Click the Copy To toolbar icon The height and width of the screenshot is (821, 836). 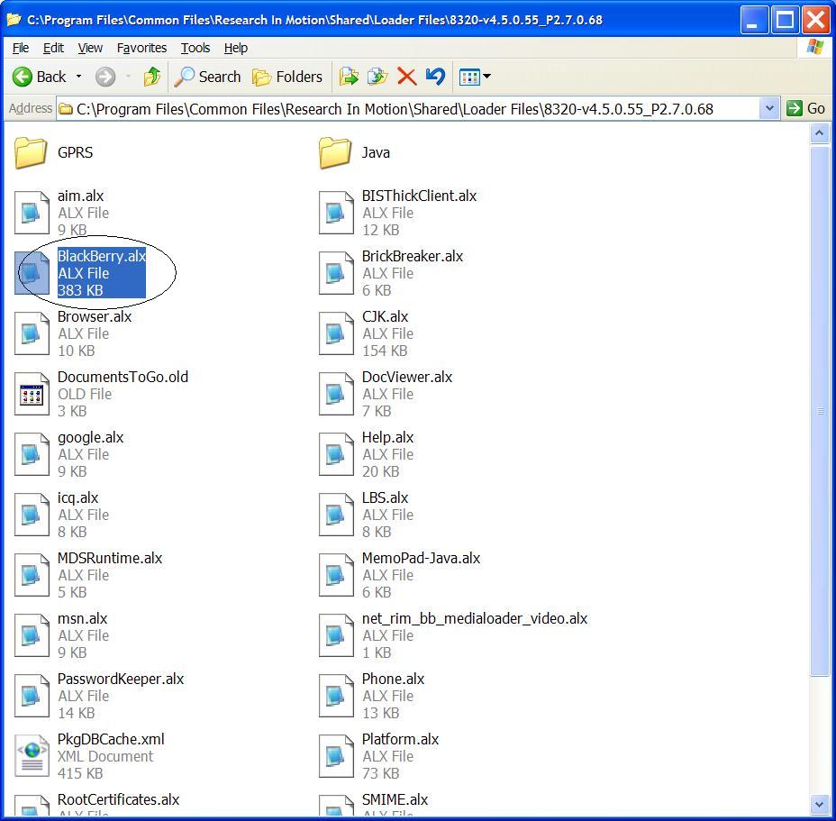pyautogui.click(x=377, y=77)
